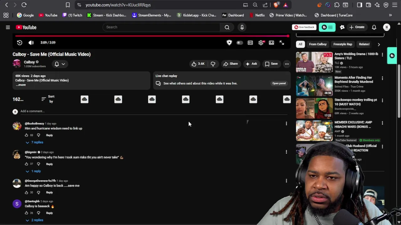Image resolution: width=401 pixels, height=225 pixels.
Task: Click the video progress bar
Action: click(x=152, y=36)
